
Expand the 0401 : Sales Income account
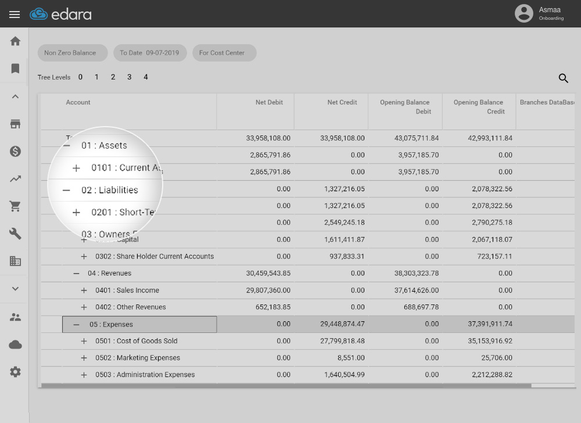(84, 291)
